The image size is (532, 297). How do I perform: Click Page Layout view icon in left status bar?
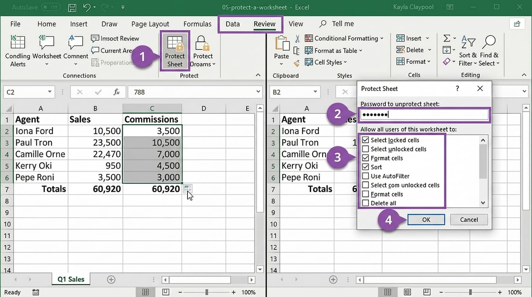click(166, 292)
